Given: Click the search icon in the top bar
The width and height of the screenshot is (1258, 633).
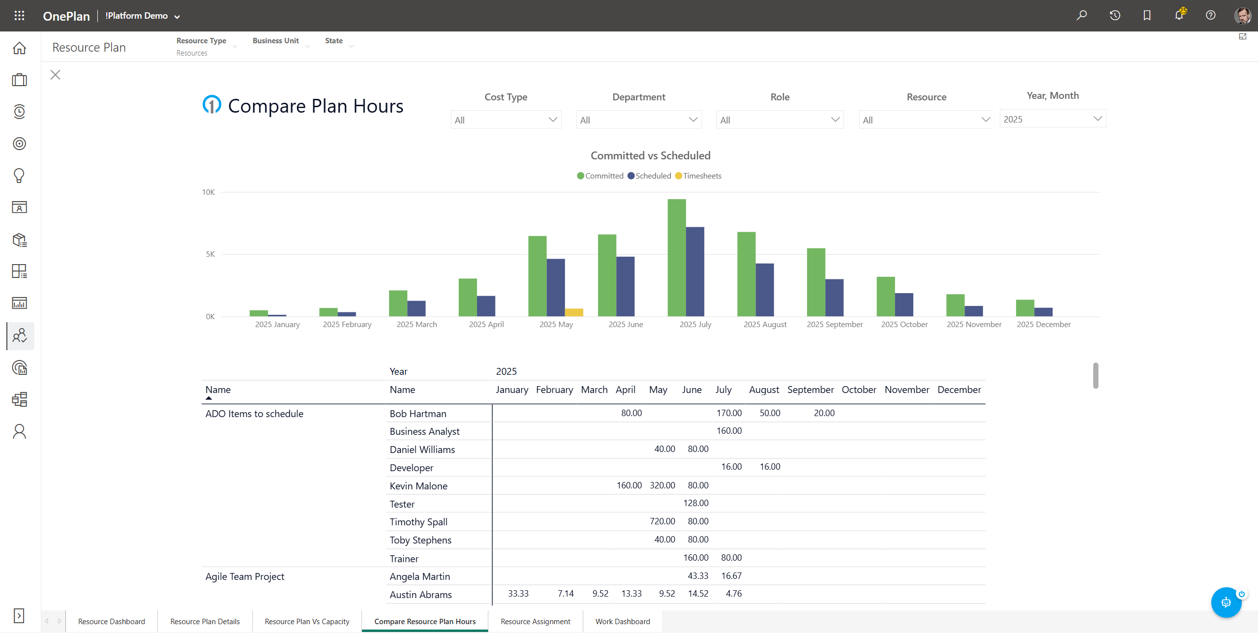Looking at the screenshot, I should 1082,15.
